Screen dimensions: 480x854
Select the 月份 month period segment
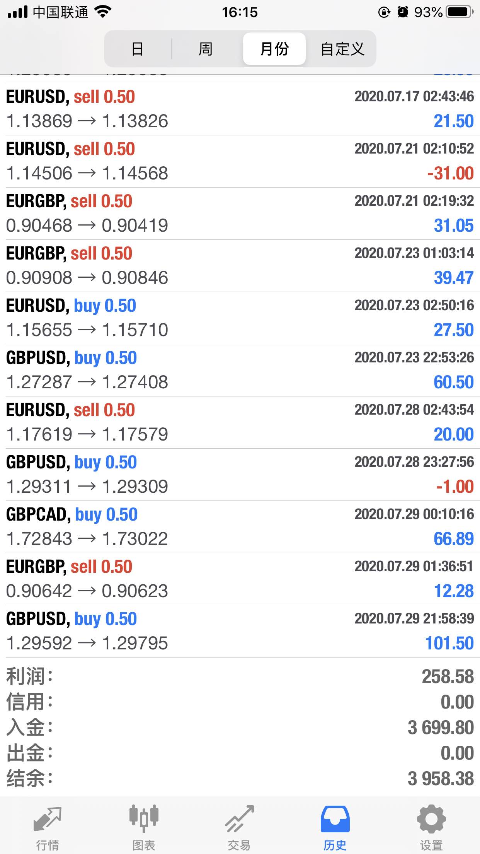pyautogui.click(x=274, y=49)
